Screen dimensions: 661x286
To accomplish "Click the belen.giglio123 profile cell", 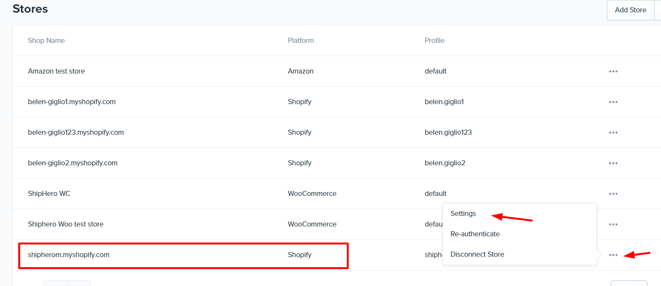I will click(448, 133).
